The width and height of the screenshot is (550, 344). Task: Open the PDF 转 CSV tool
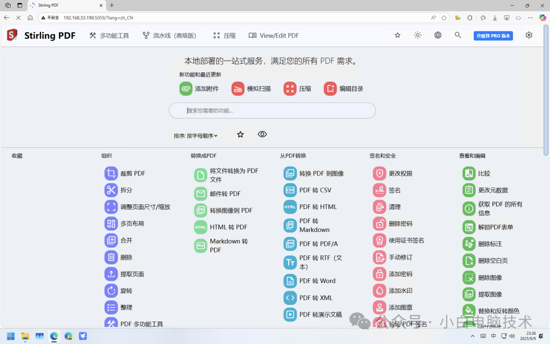click(x=308, y=190)
